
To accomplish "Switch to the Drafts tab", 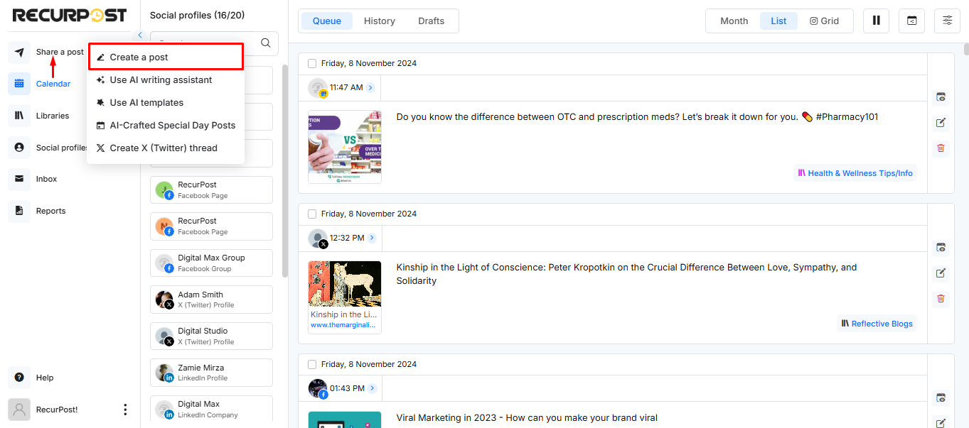I will point(432,21).
